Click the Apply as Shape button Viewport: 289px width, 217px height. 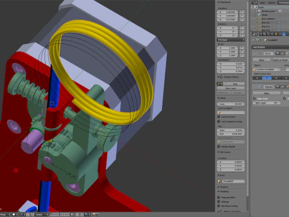(x=281, y=60)
